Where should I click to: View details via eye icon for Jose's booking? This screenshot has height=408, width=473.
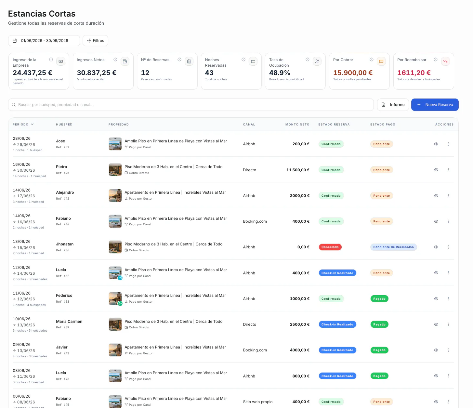[x=436, y=144]
